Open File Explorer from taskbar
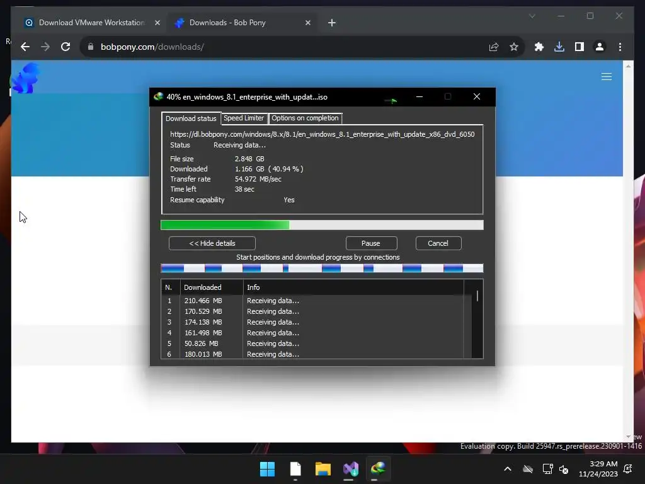The height and width of the screenshot is (484, 645). (x=323, y=469)
